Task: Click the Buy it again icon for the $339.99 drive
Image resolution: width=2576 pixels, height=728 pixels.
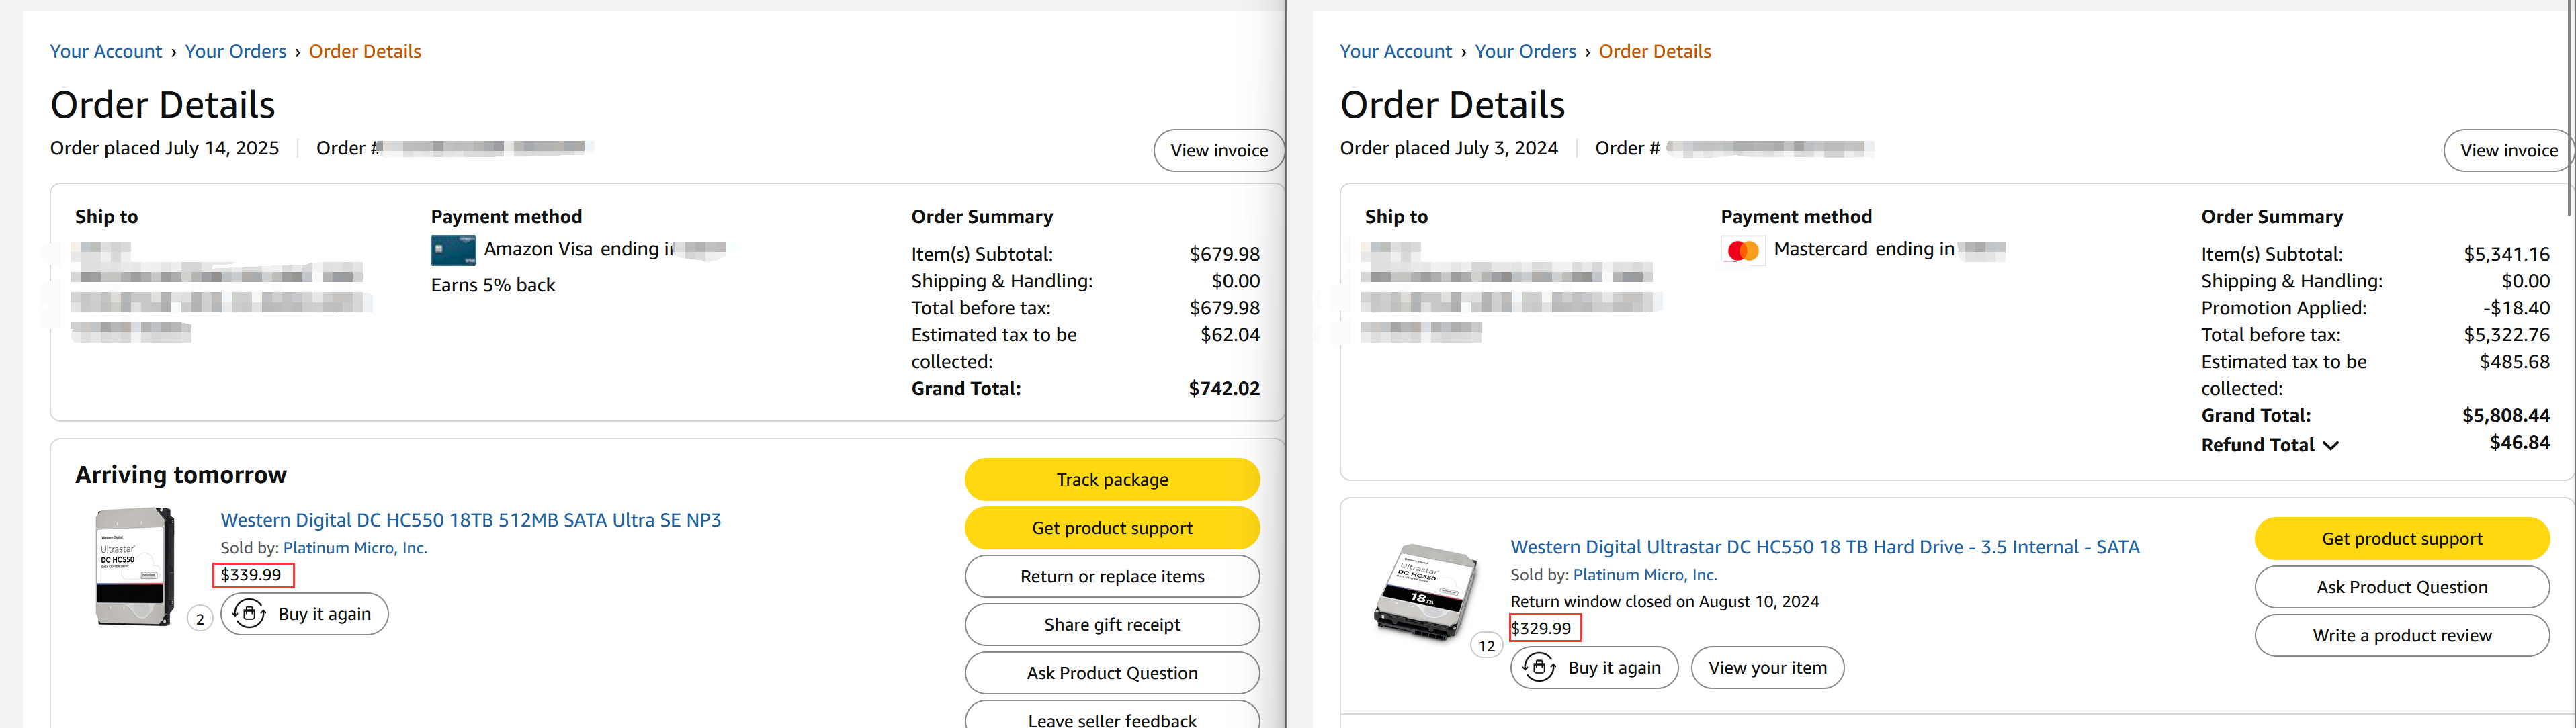Action: pos(249,613)
